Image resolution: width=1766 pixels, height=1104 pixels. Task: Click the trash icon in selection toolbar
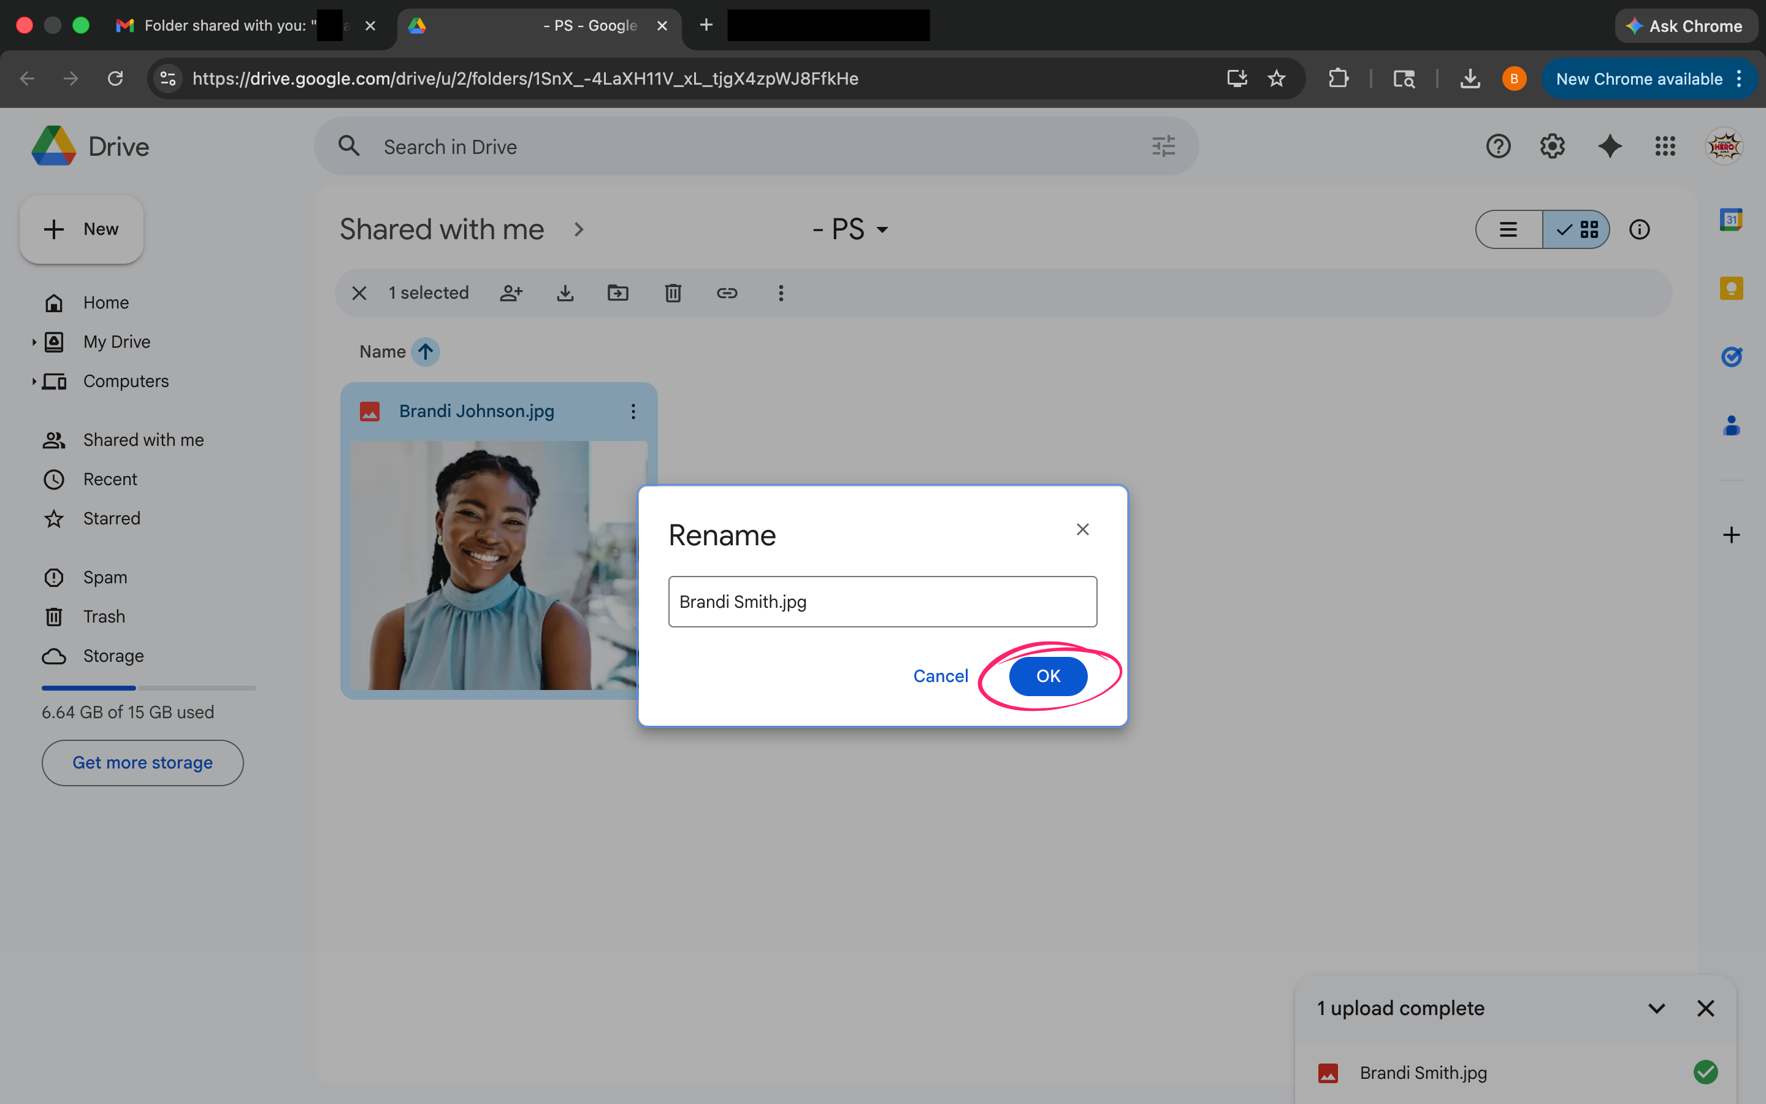tap(673, 293)
